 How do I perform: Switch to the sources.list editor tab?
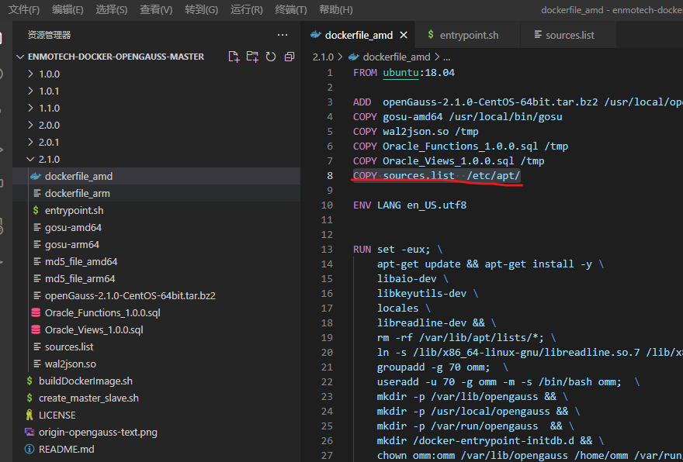point(568,35)
